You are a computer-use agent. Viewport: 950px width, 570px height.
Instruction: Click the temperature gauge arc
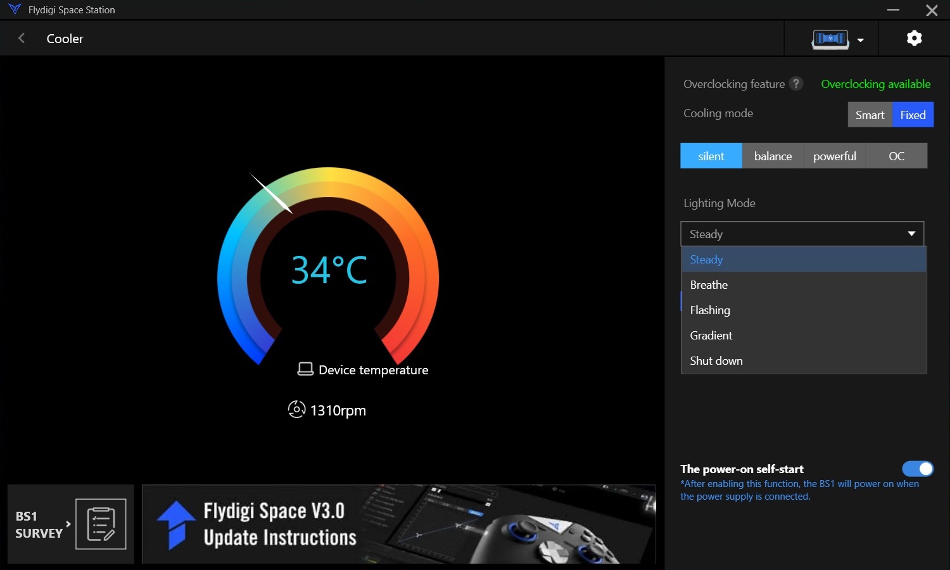(328, 266)
